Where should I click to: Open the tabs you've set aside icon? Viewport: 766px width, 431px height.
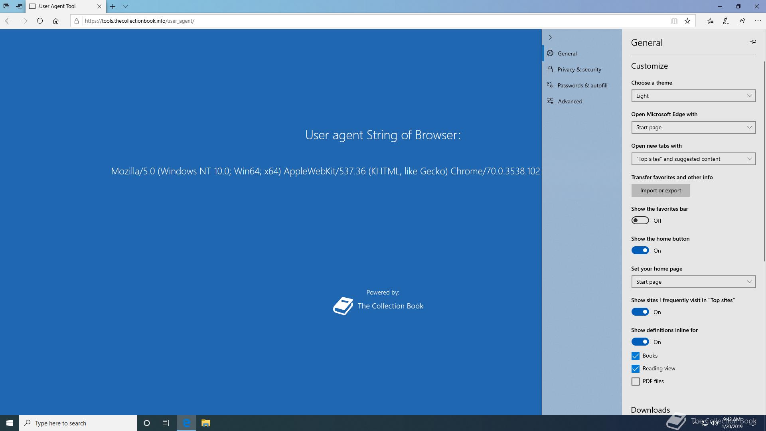(x=6, y=6)
